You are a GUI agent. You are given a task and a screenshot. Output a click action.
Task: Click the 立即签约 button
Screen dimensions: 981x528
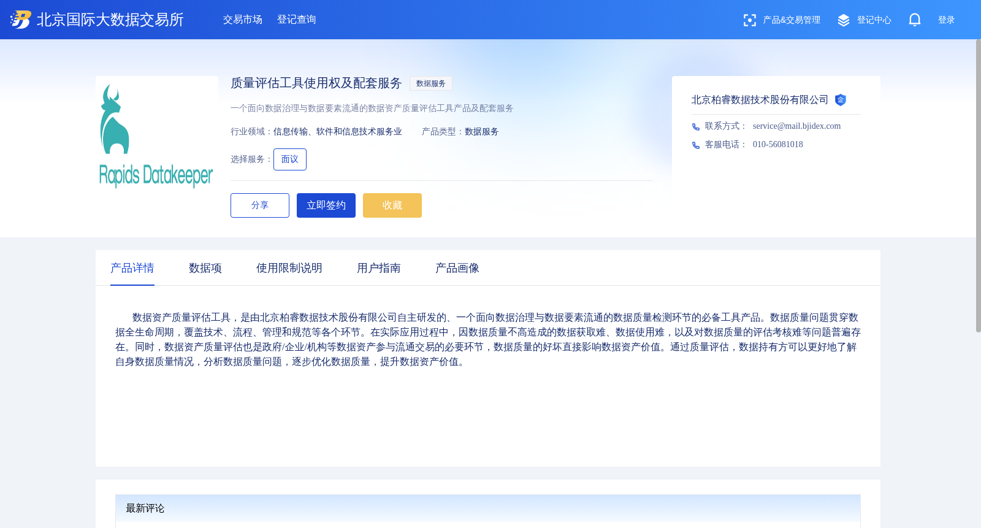click(x=326, y=205)
